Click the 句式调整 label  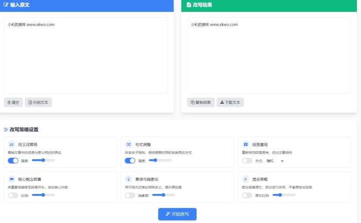(x=143, y=145)
